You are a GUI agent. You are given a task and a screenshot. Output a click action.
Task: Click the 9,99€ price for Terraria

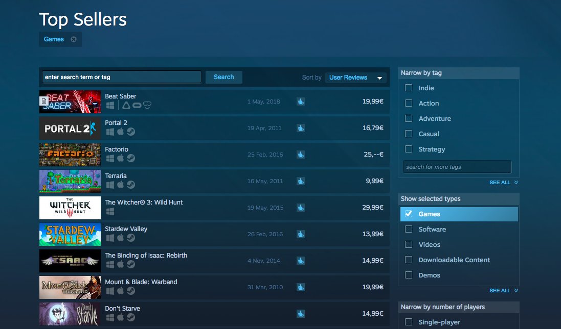click(374, 181)
